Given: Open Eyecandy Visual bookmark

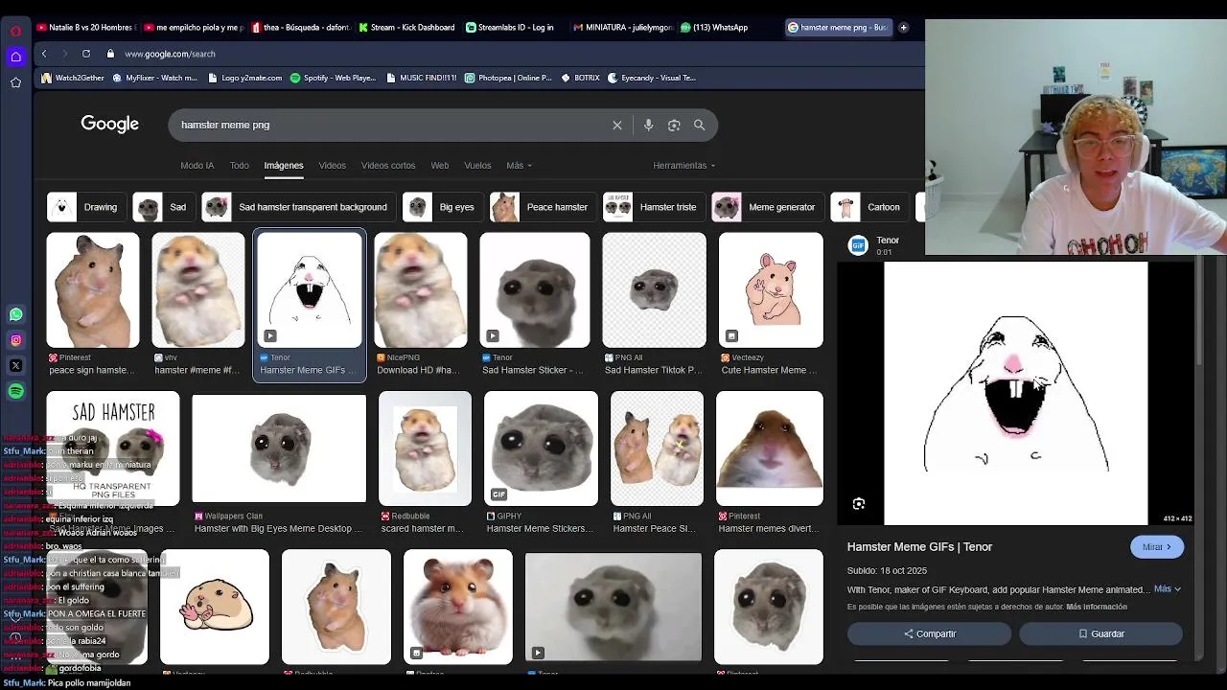Looking at the screenshot, I should tap(653, 78).
